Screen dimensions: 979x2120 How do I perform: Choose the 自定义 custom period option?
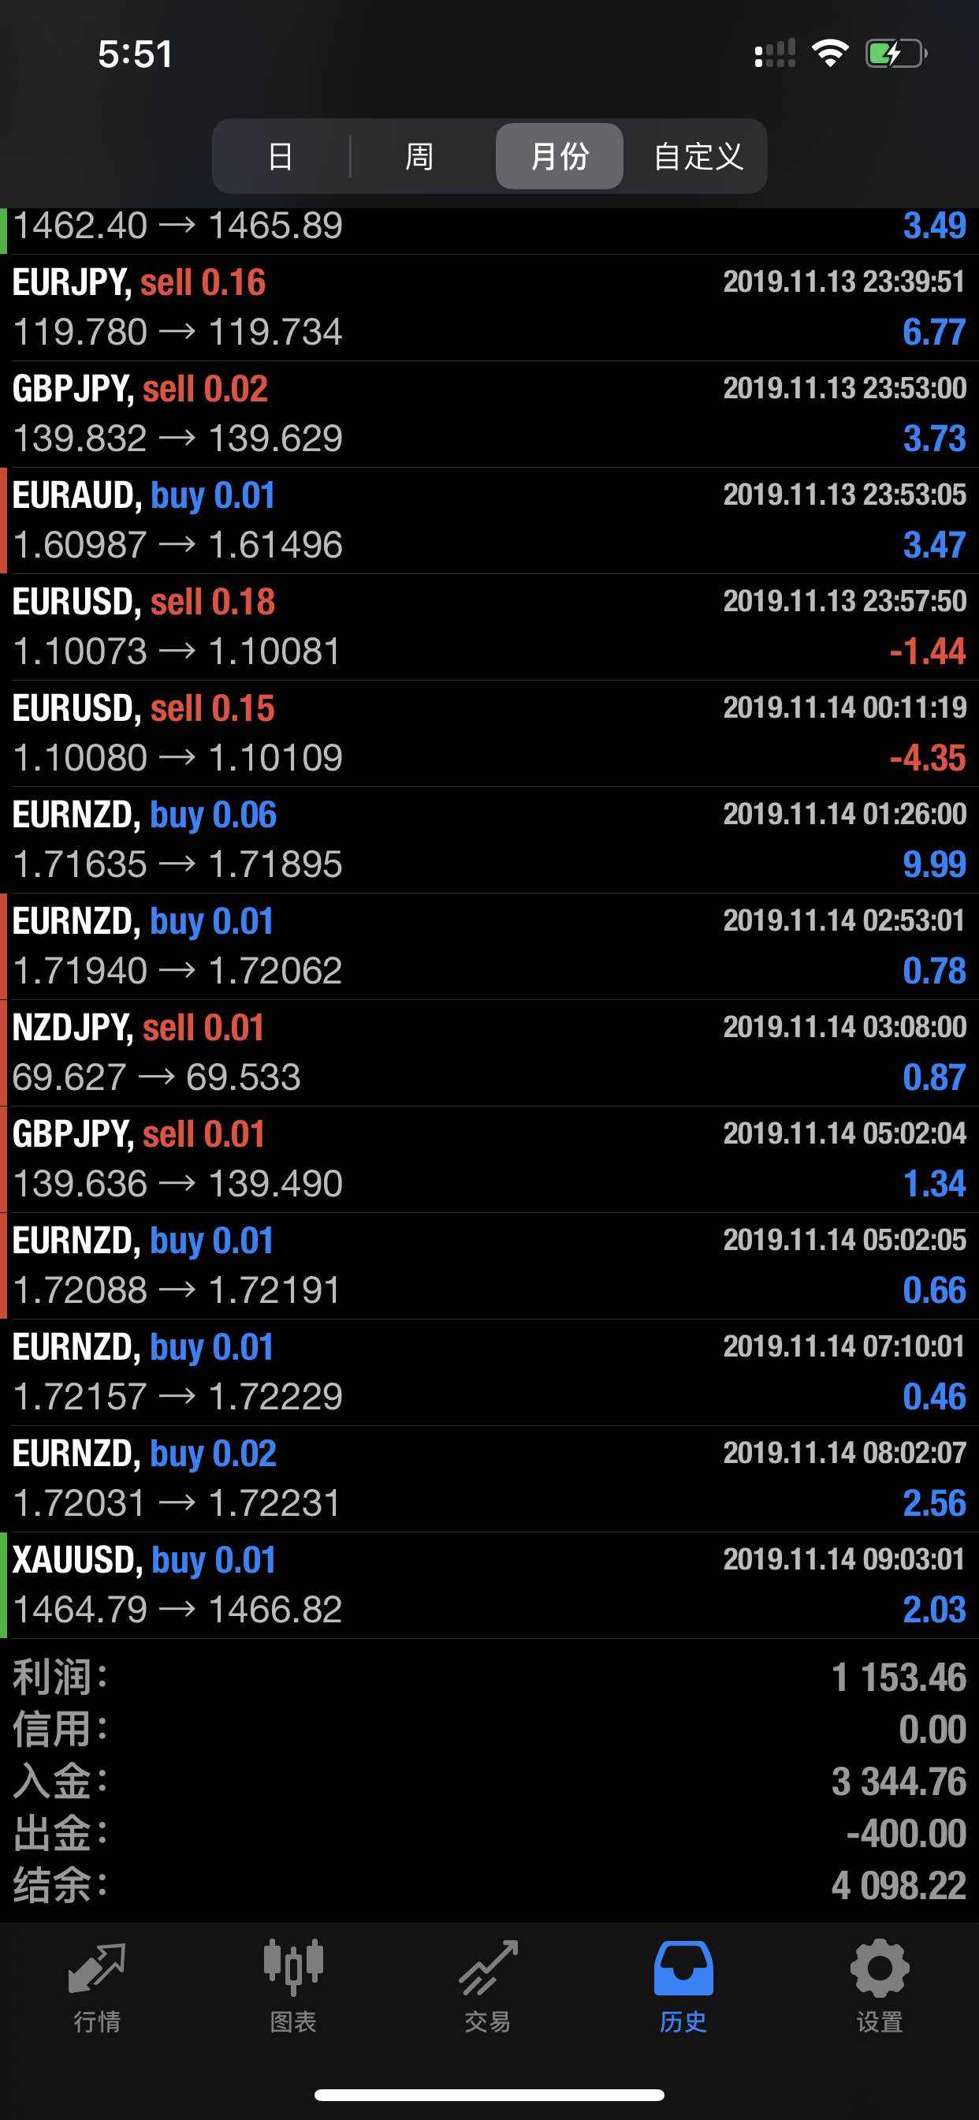(x=698, y=156)
